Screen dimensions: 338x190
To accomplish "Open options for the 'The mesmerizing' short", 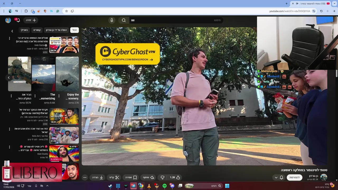I will (35, 96).
